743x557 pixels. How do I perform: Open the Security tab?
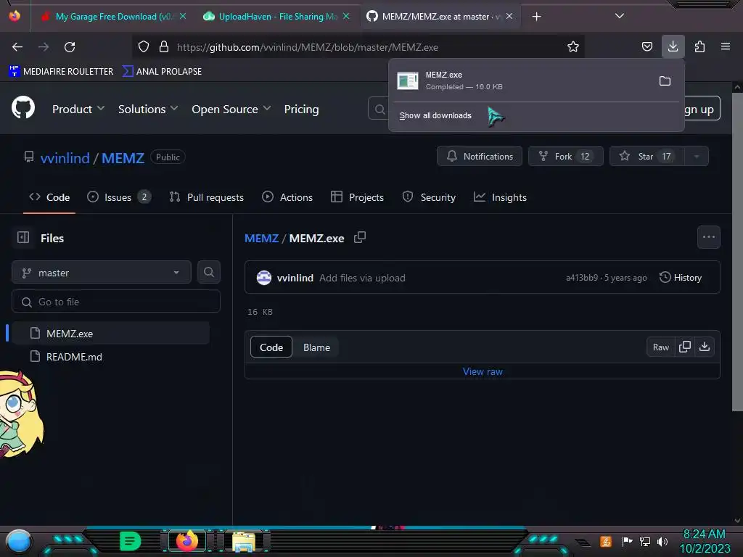click(429, 197)
